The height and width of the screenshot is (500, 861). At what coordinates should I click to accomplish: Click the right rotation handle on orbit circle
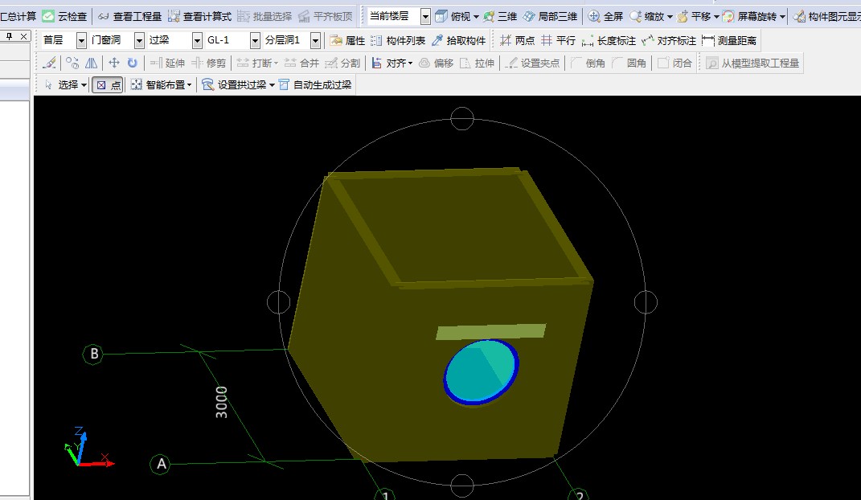coord(646,302)
